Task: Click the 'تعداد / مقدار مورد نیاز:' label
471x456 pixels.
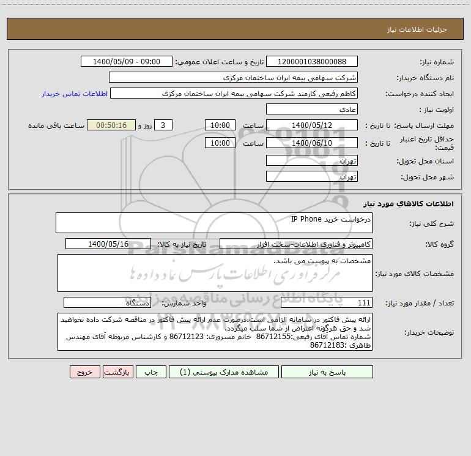Action: pos(420,304)
